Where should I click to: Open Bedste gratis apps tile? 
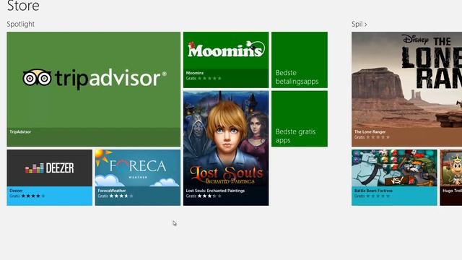tap(300, 118)
